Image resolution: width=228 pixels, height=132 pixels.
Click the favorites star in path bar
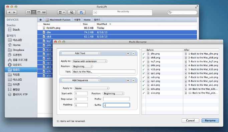click(41, 20)
